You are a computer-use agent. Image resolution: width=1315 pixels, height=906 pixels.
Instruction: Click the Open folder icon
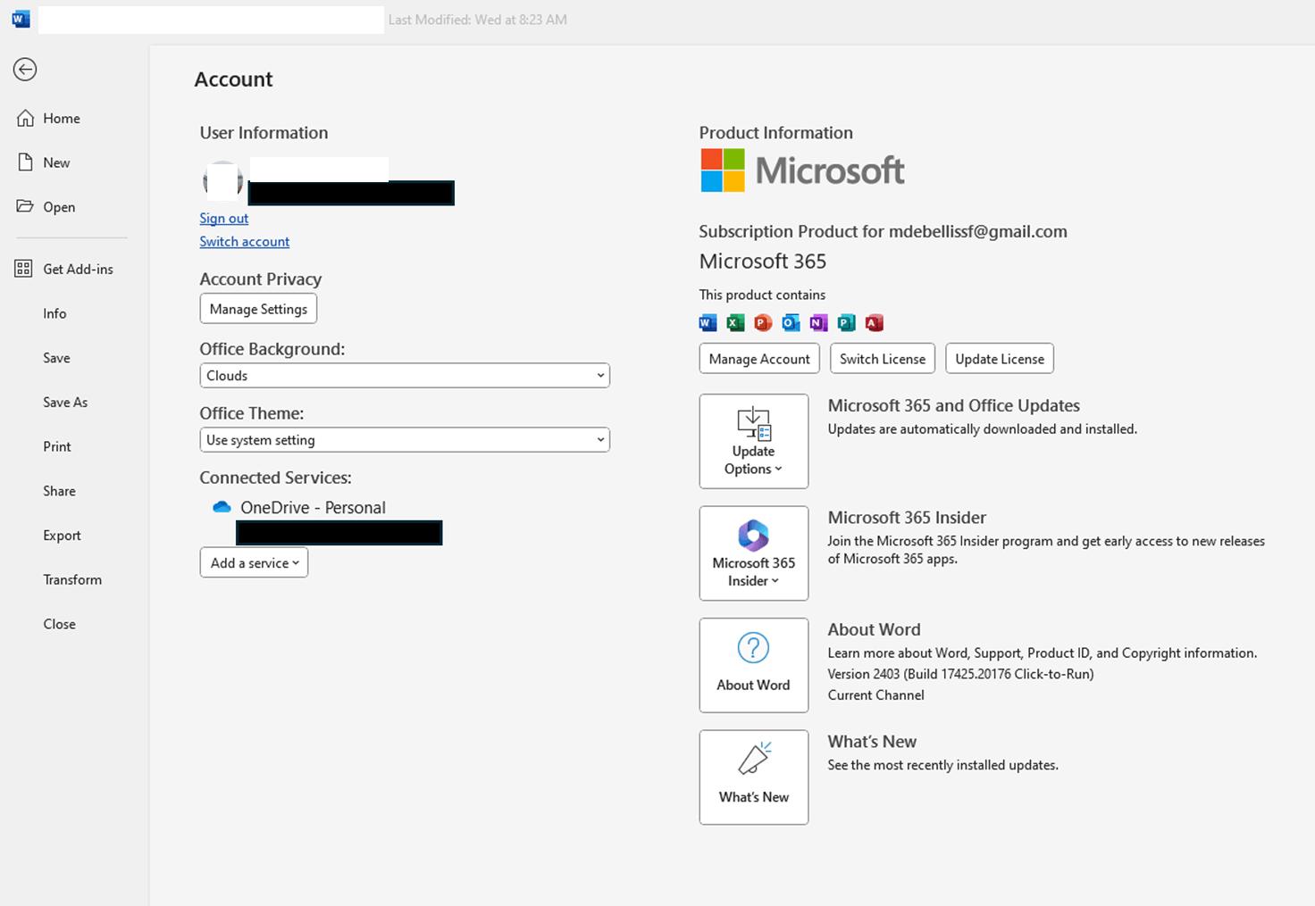pos(25,206)
